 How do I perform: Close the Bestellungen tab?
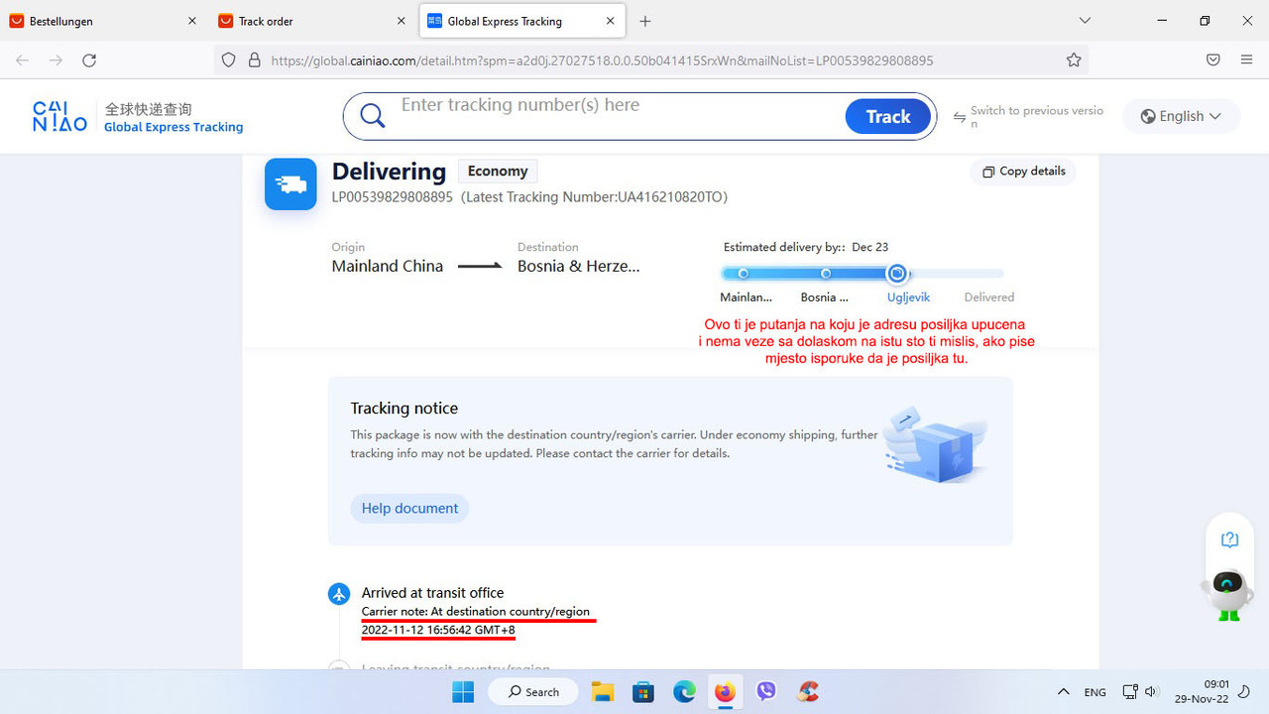[192, 21]
